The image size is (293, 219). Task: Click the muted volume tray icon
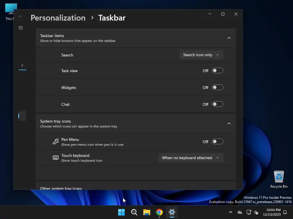point(256,212)
